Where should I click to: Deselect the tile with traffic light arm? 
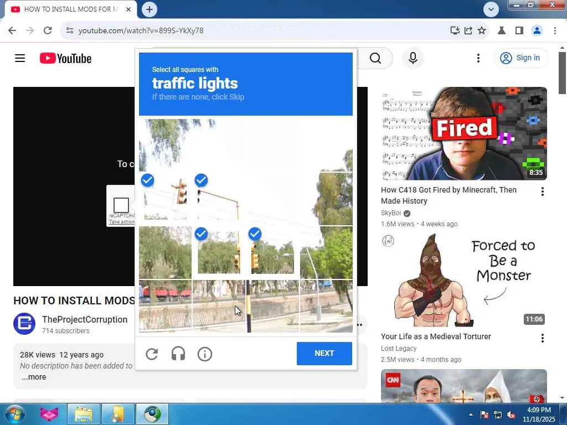[219, 199]
